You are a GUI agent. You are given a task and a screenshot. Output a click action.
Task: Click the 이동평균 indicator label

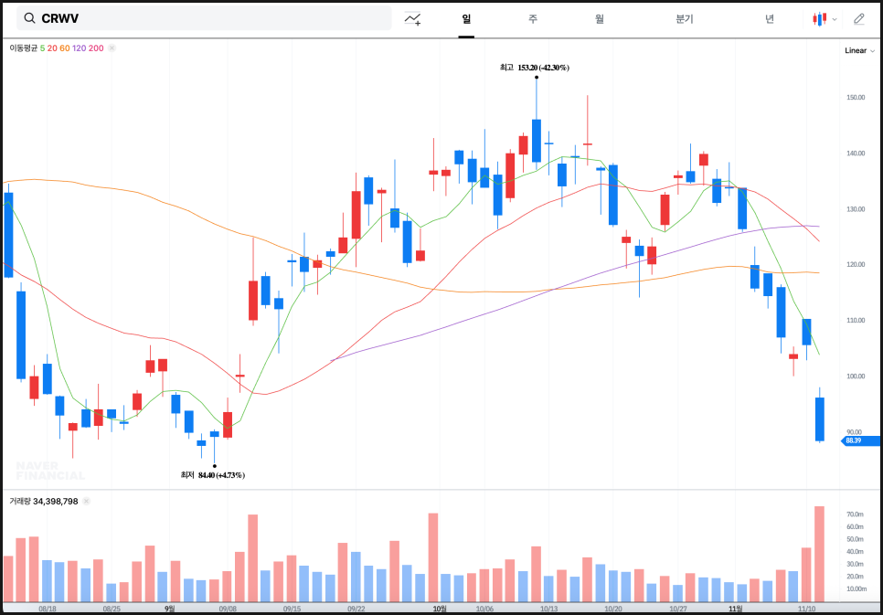point(23,48)
